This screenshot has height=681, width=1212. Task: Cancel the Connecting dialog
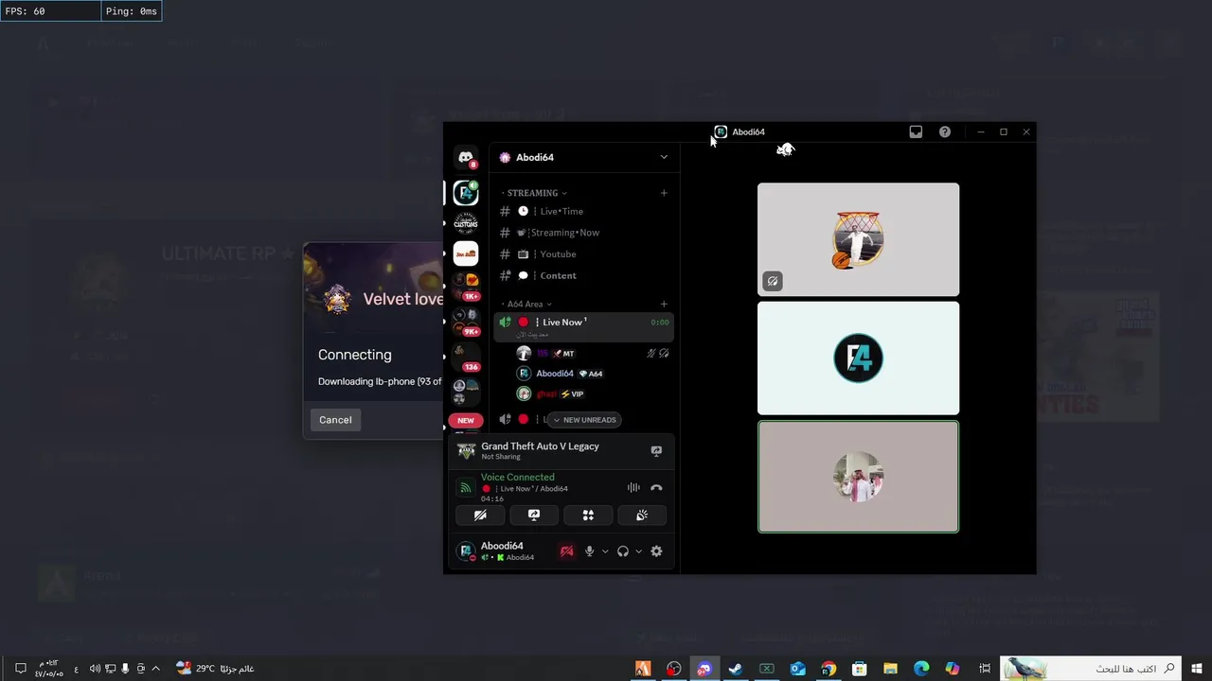coord(335,420)
